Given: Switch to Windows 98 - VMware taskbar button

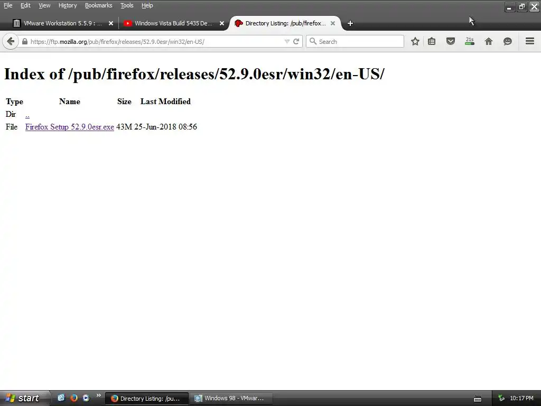Looking at the screenshot, I should tap(231, 399).
